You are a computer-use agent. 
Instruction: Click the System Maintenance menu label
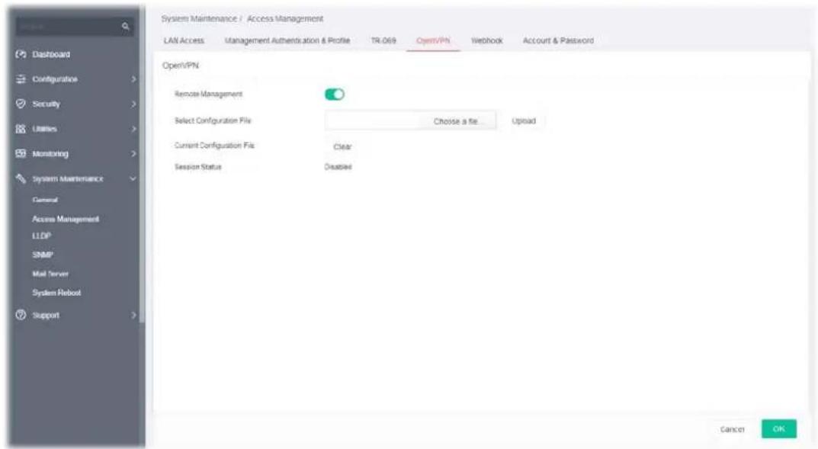(x=68, y=179)
